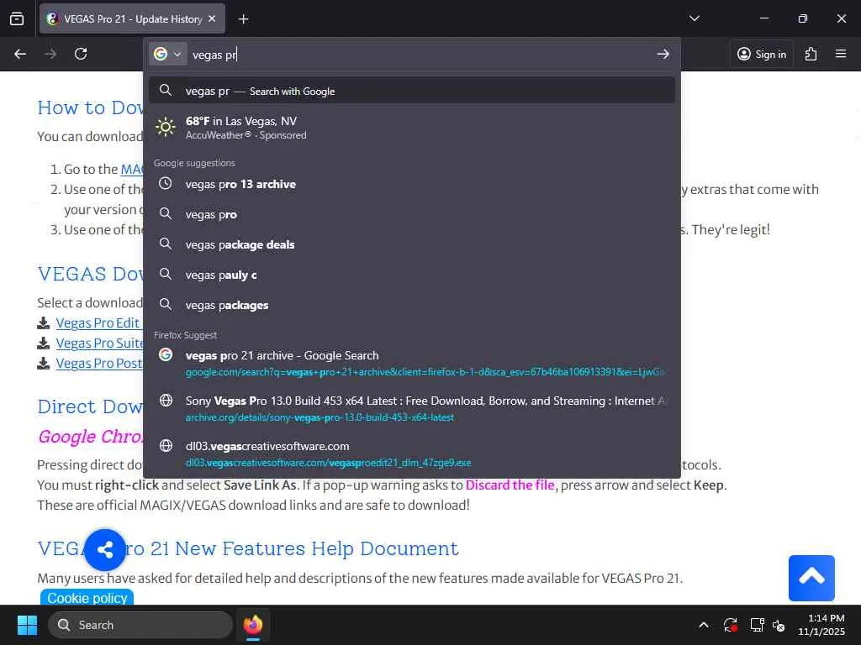Click the Google icon beside vegas pro 21 archive
The width and height of the screenshot is (861, 645).
click(x=166, y=355)
